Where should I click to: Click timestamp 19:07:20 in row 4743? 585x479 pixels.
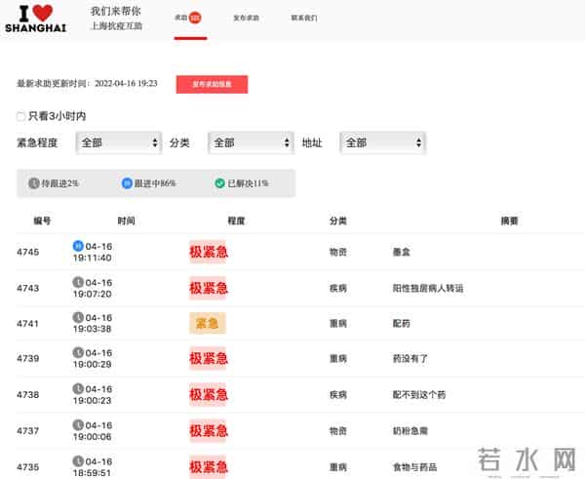[x=93, y=294]
